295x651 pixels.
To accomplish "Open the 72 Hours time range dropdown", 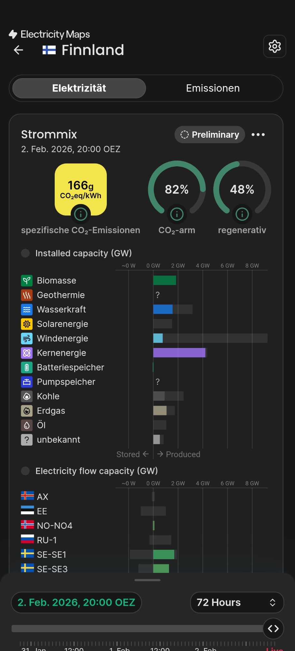I will (237, 603).
